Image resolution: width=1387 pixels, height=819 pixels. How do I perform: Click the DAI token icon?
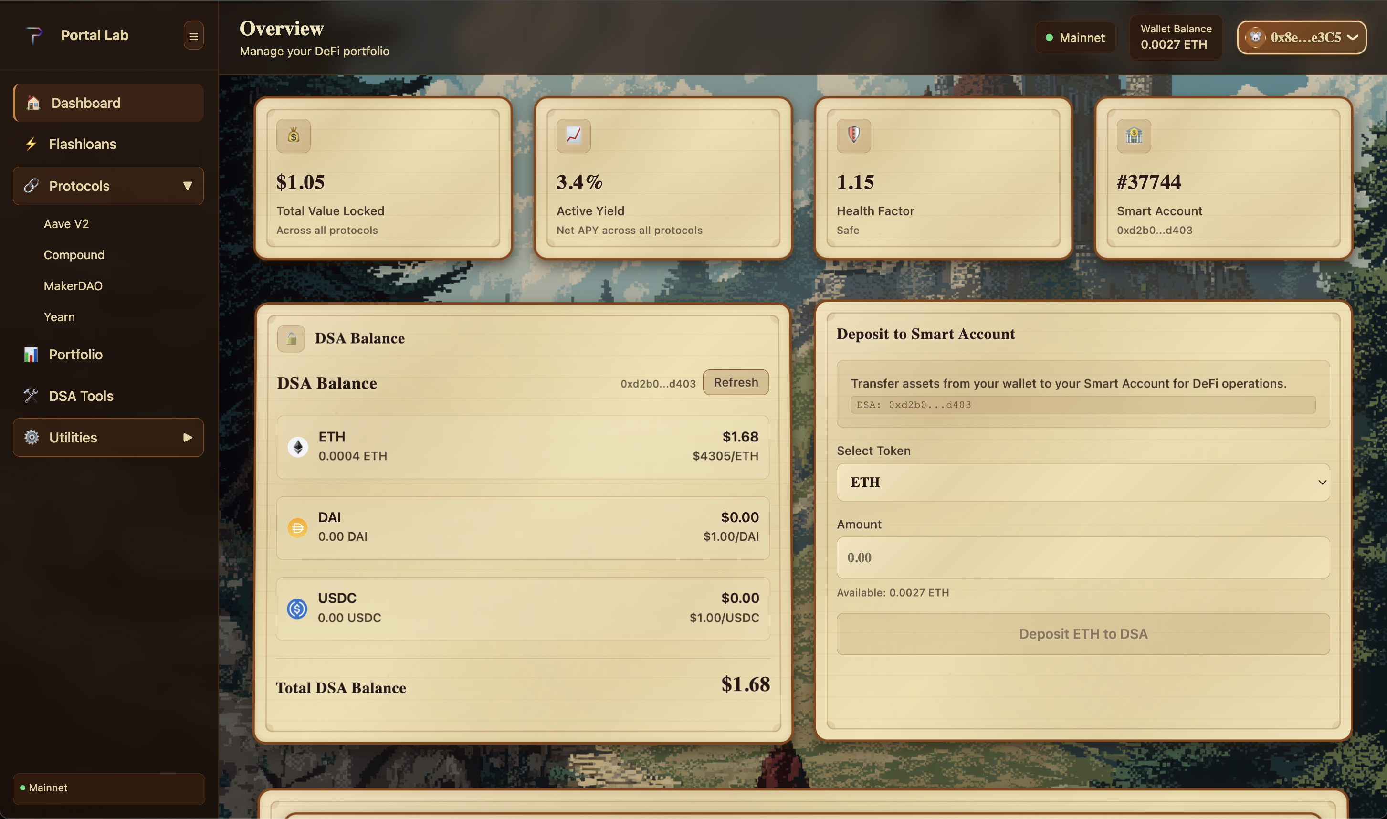click(297, 527)
